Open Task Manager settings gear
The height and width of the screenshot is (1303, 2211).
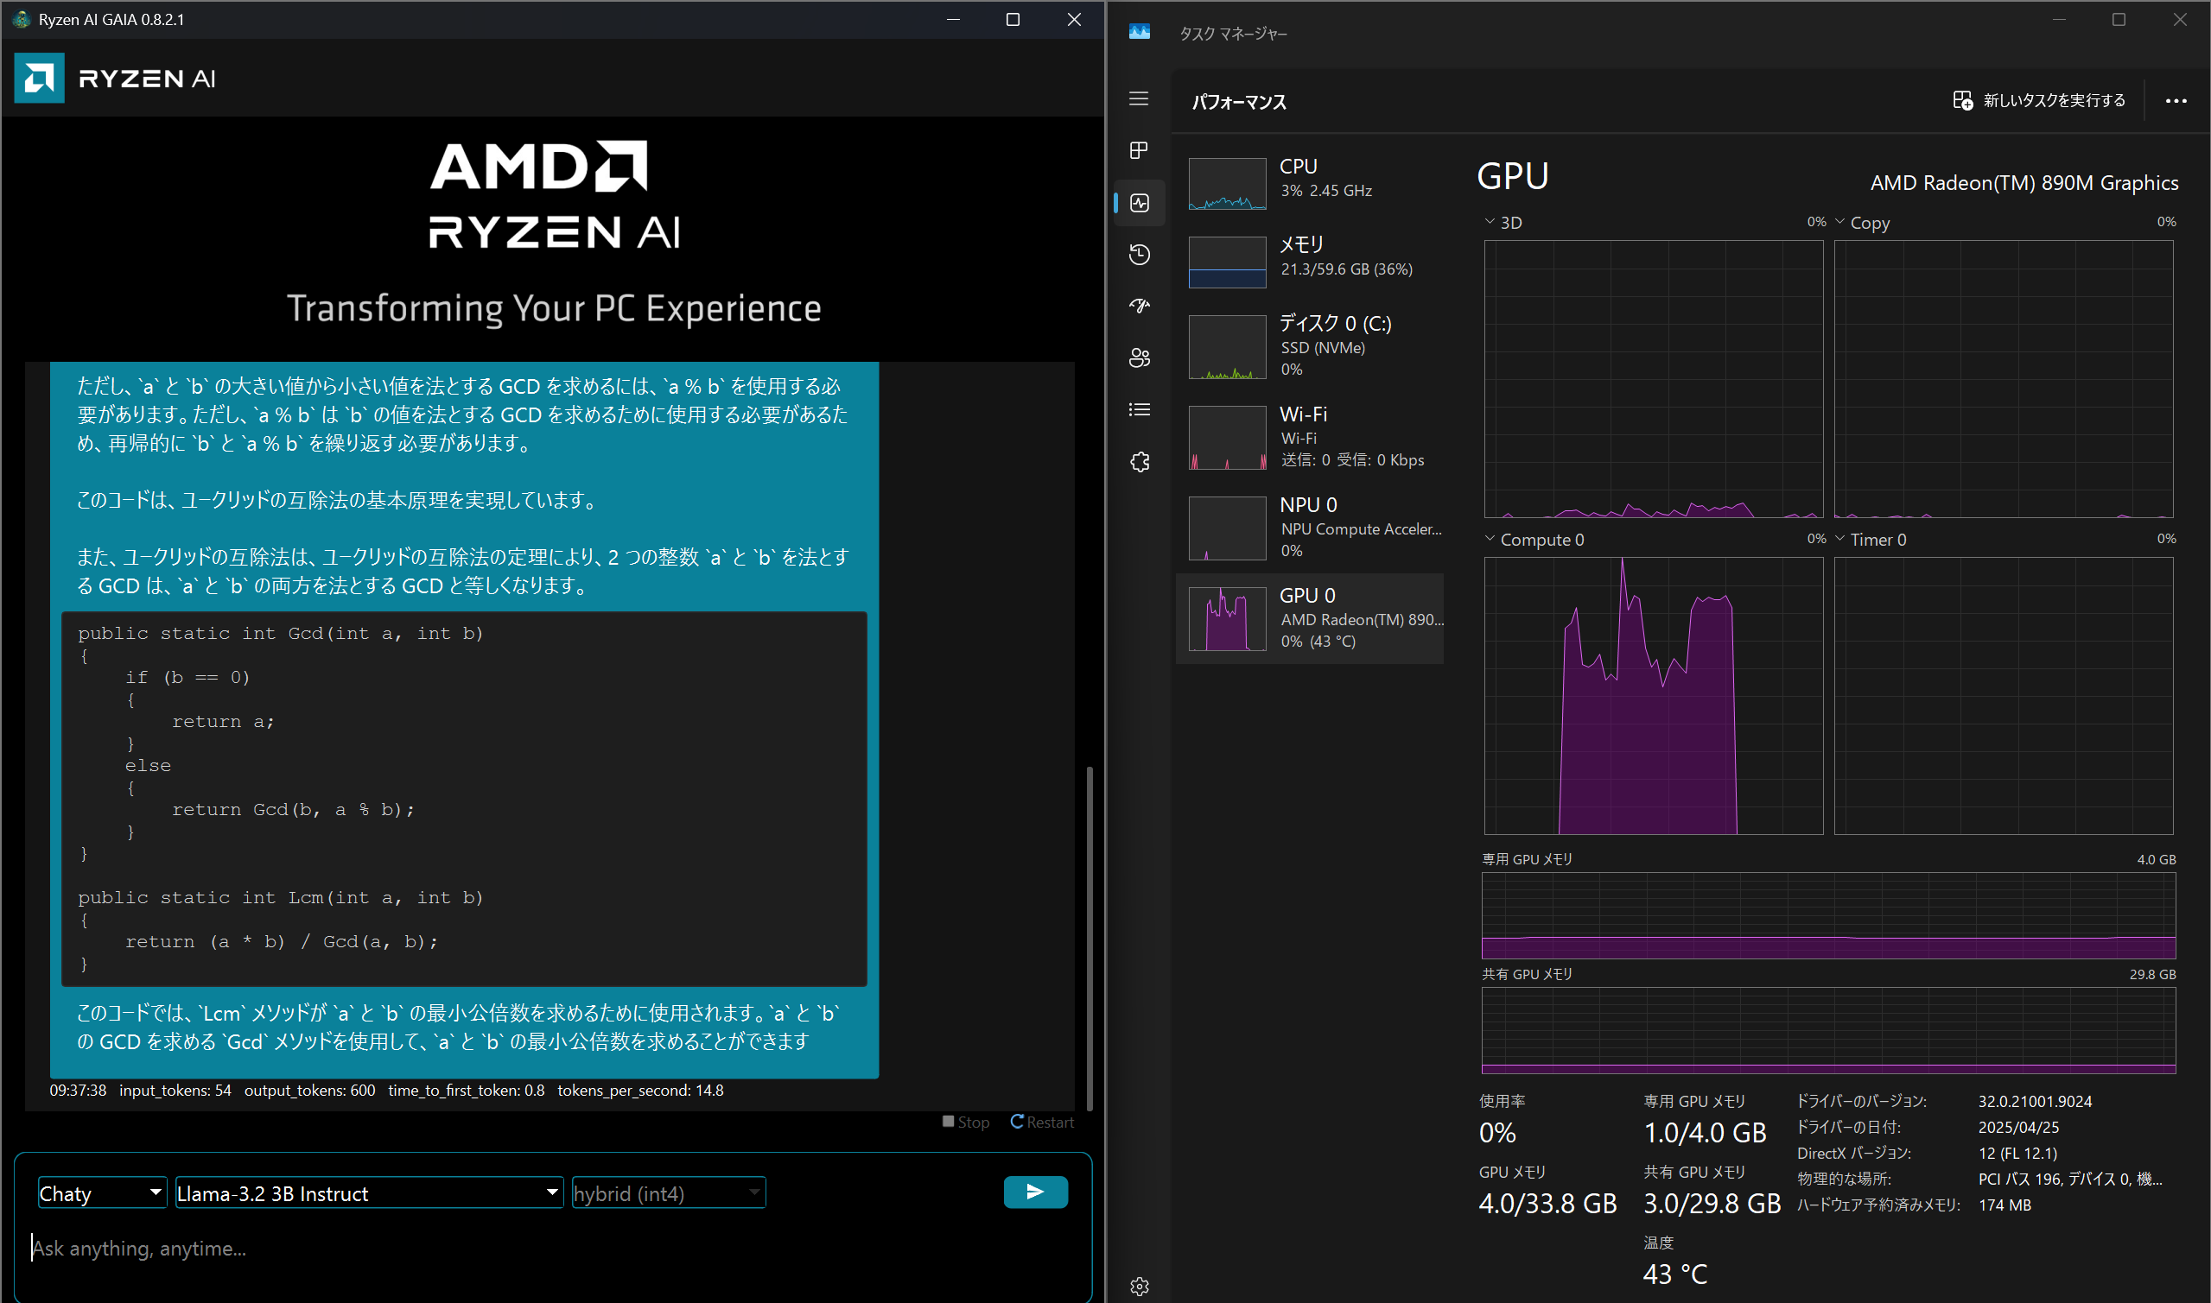click(x=1140, y=1287)
